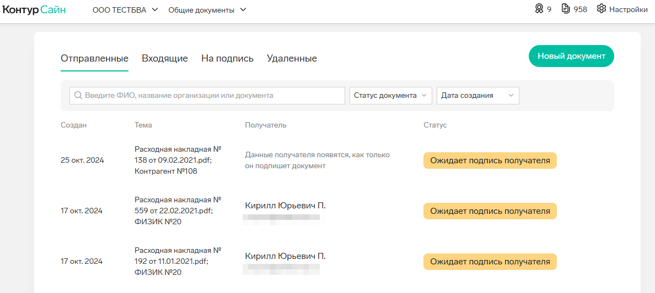This screenshot has width=655, height=293.
Task: Click the Статус column header
Action: point(435,125)
